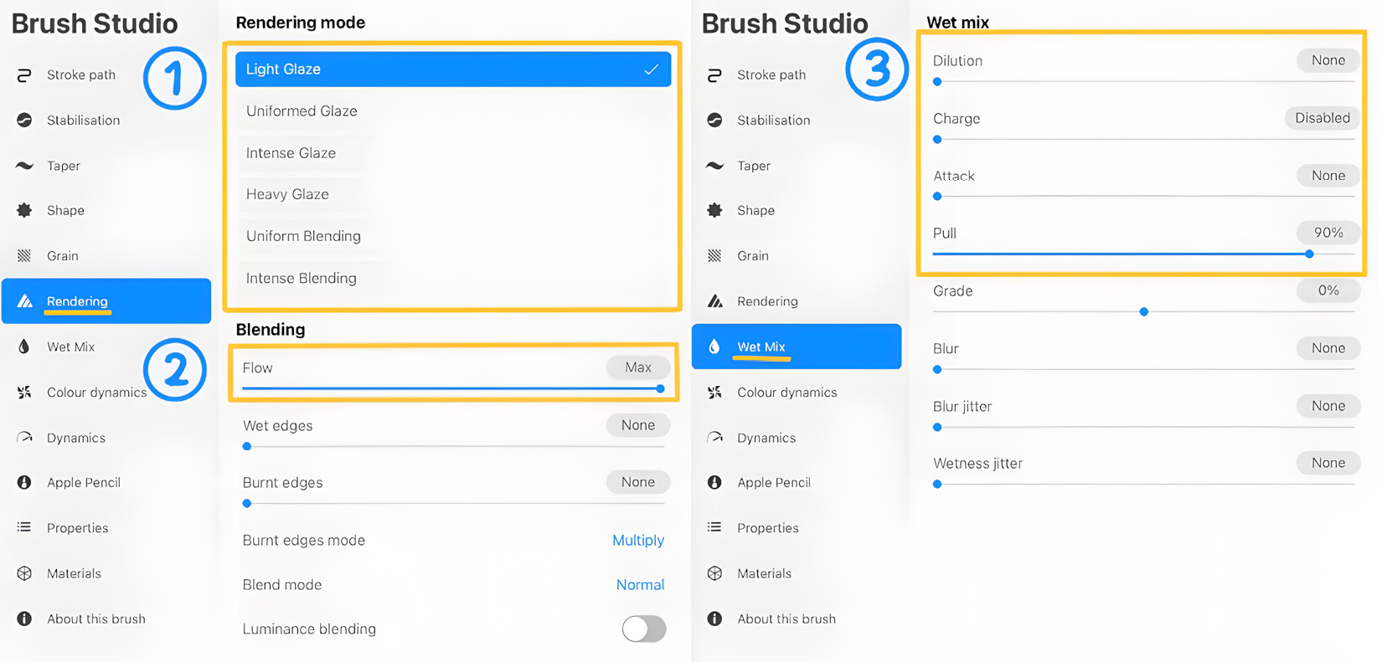Toggle the Luminance blending switch
The height and width of the screenshot is (662, 1382).
644,629
